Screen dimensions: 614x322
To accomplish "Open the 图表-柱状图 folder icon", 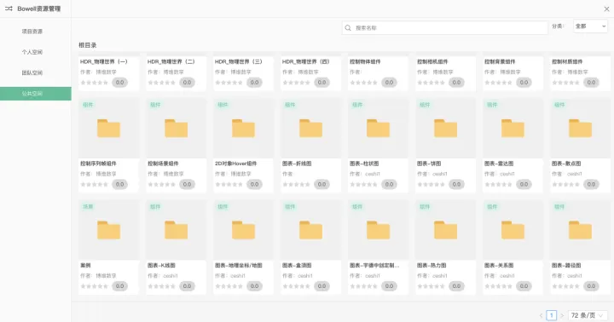I will (378, 129).
